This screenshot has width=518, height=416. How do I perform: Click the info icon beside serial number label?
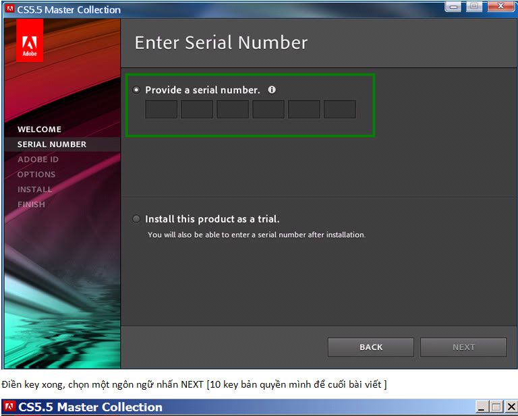272,90
